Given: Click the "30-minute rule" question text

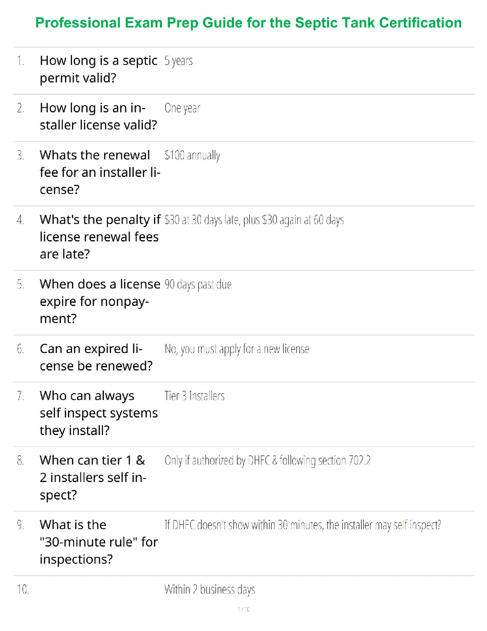Looking at the screenshot, I should tap(98, 542).
